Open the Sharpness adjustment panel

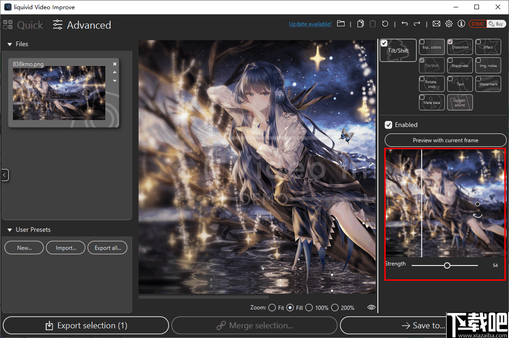click(460, 65)
